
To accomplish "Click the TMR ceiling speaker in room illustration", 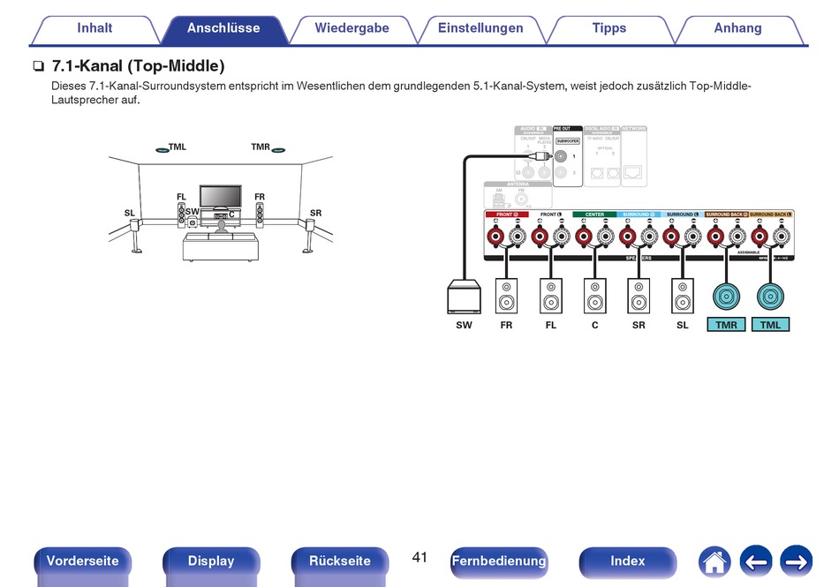I will coord(278,150).
